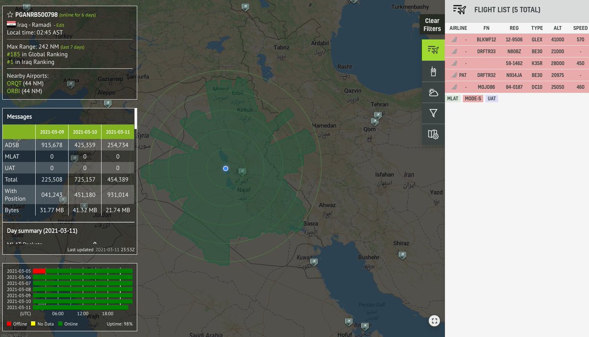Screen dimensions: 589x337
Task: Sort flight list by AIRLINE column
Action: point(458,28)
